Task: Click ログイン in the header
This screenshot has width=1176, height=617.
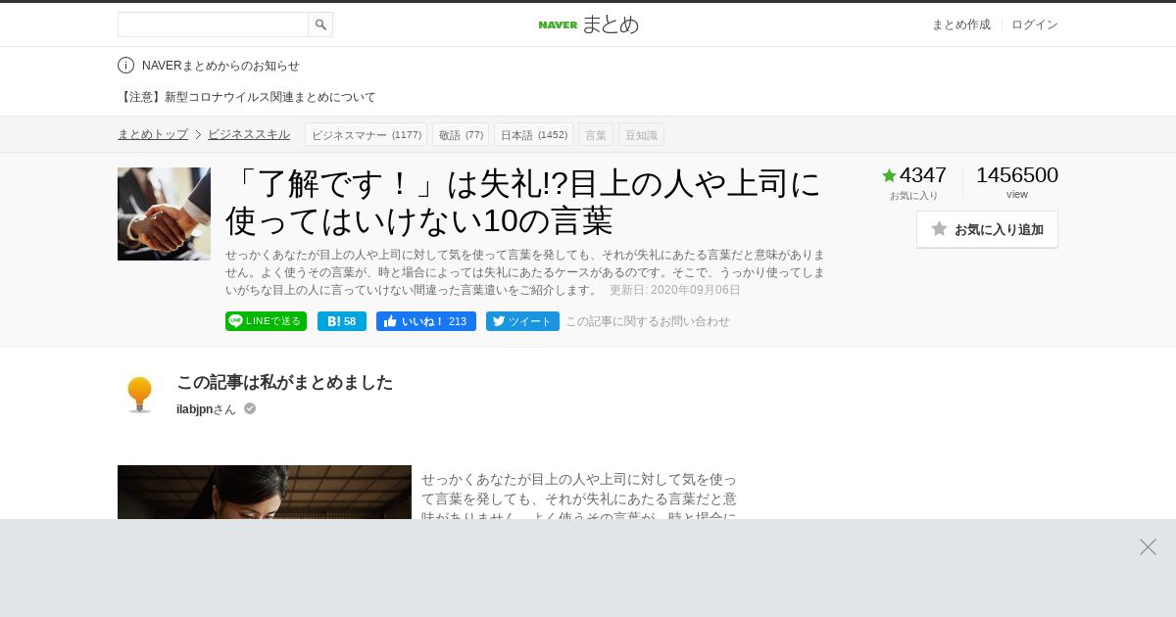Action: 1035,24
